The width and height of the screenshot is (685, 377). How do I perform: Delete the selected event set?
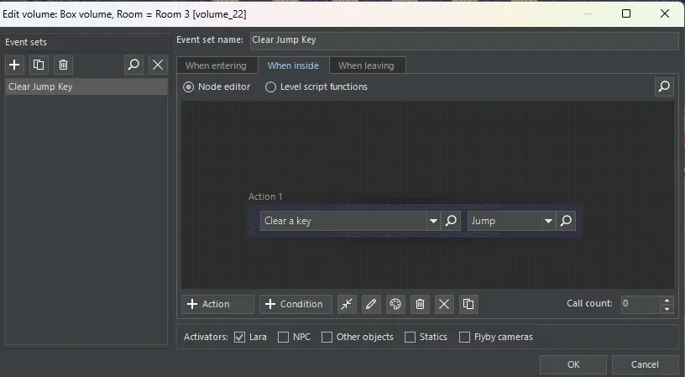click(x=63, y=65)
